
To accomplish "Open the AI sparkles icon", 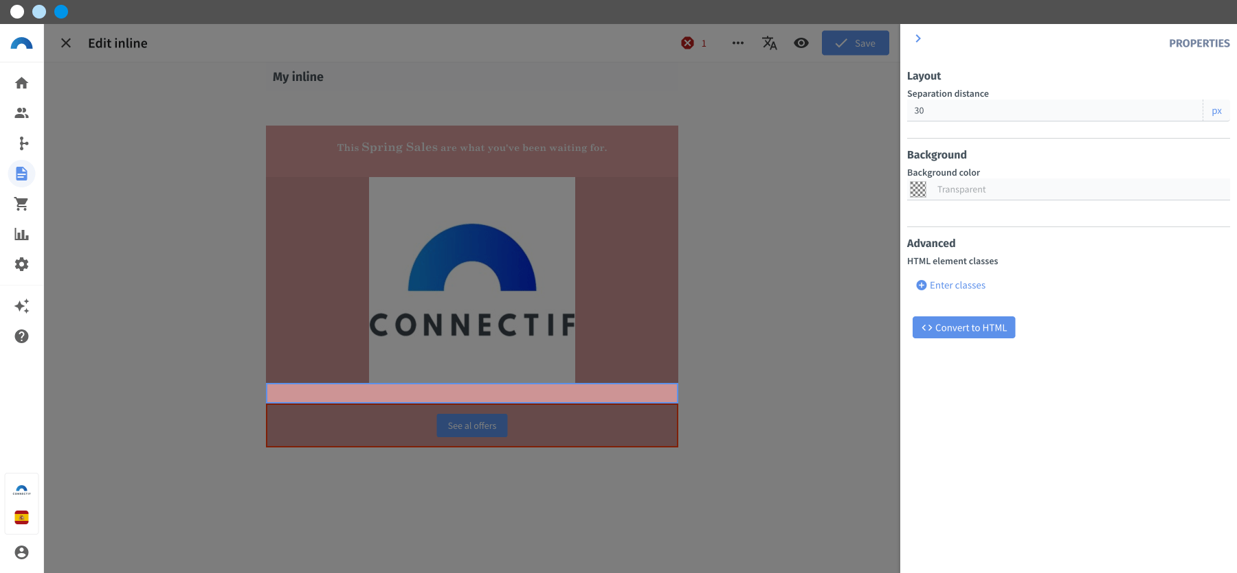I will pyautogui.click(x=21, y=306).
